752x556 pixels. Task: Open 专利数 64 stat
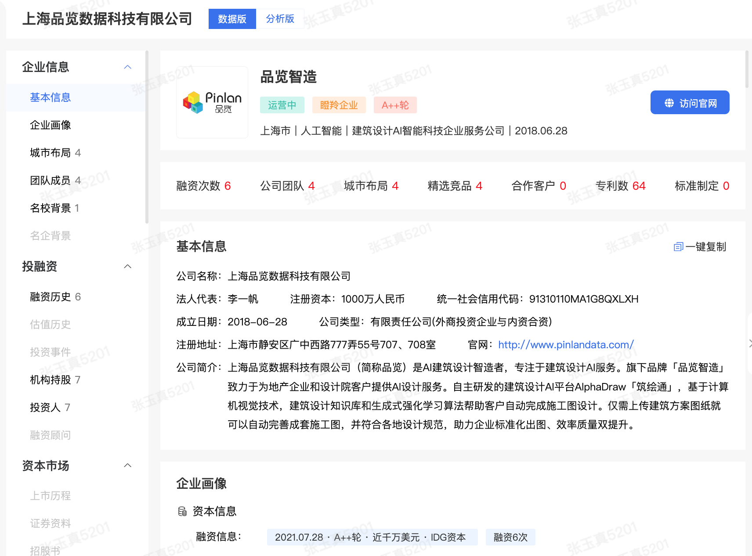click(x=620, y=186)
